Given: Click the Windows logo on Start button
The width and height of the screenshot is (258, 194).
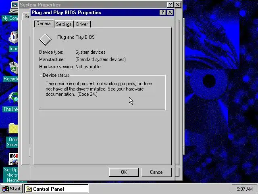Looking at the screenshot, I should pyautogui.click(x=6, y=189).
